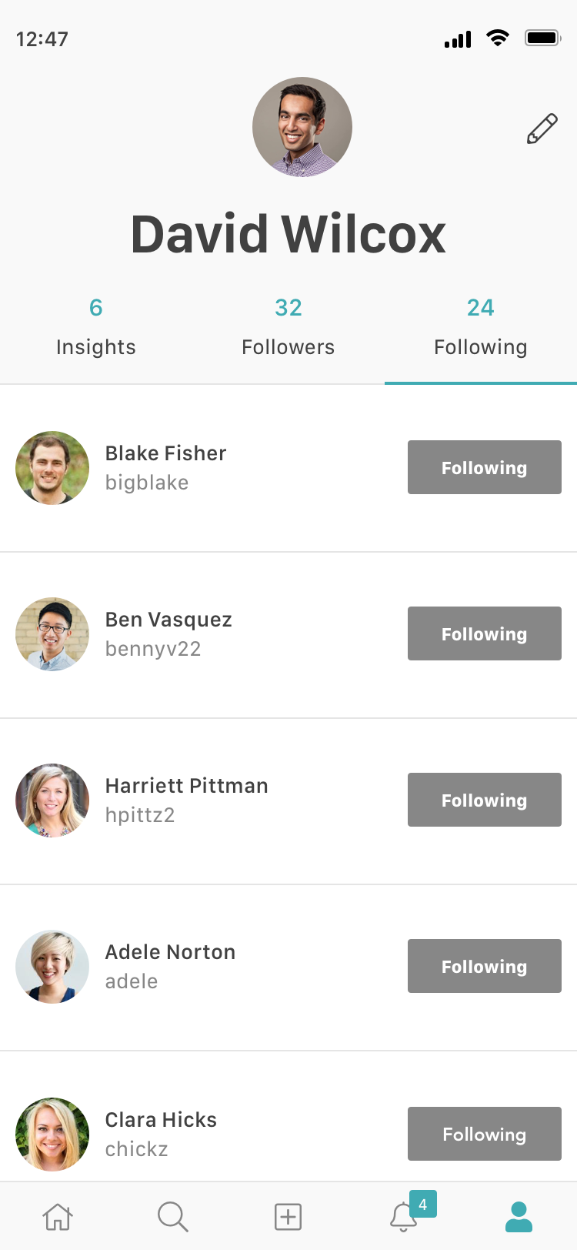Click Following button next to Clara Hicks
This screenshot has width=577, height=1250.
pyautogui.click(x=485, y=1134)
